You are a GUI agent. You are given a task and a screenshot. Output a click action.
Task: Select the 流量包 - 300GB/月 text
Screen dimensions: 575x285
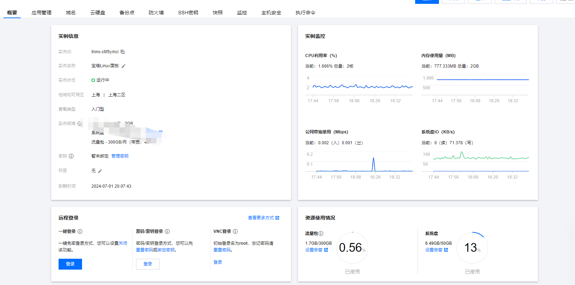(109, 142)
